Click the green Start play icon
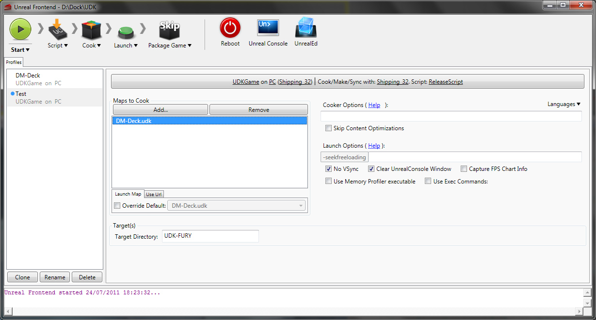The image size is (596, 320). pos(20,29)
